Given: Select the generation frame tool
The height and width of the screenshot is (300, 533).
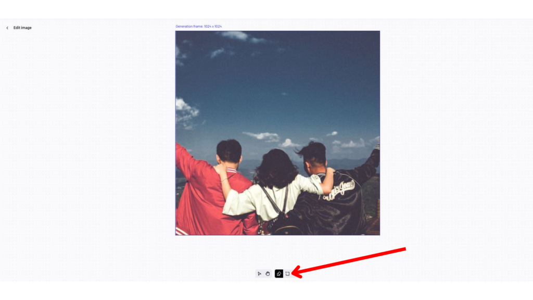Looking at the screenshot, I should 287,273.
